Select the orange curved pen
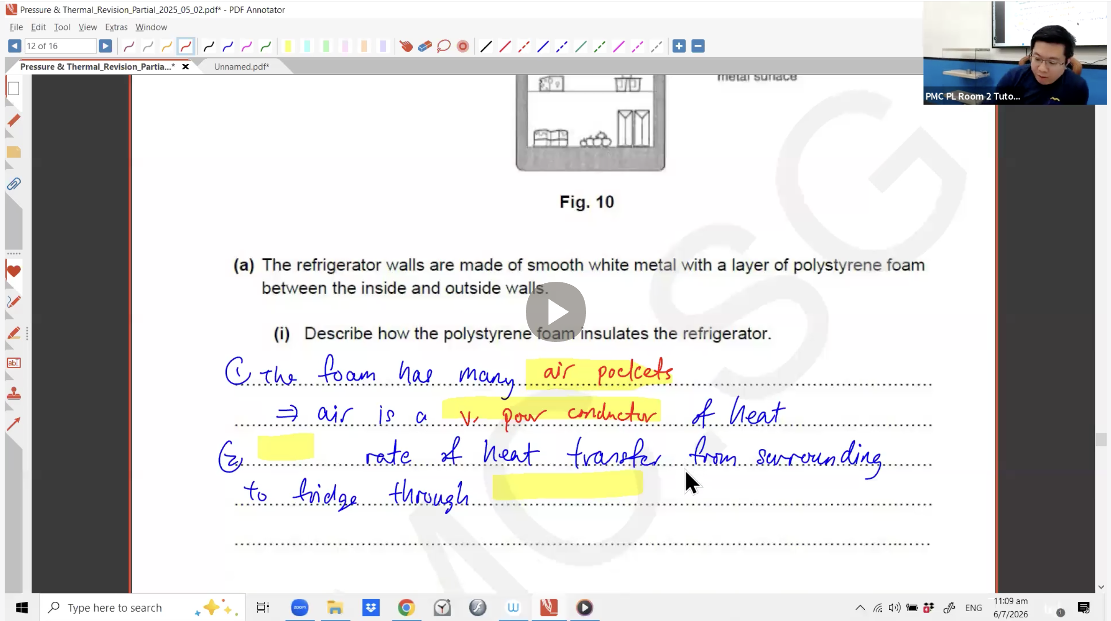1111x621 pixels. tap(166, 46)
